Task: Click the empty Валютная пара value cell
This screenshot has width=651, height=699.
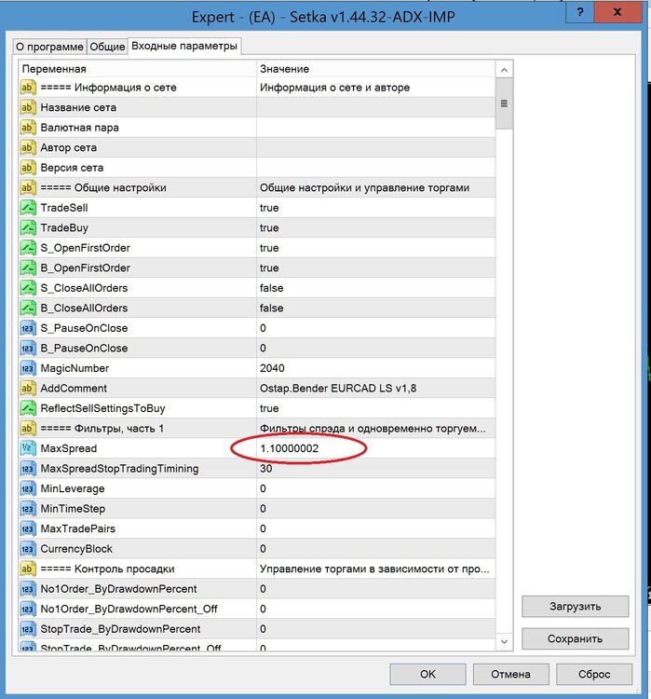Action: [x=375, y=128]
